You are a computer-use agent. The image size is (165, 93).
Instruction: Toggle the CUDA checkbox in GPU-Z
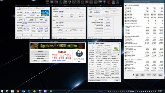click(x=101, y=78)
